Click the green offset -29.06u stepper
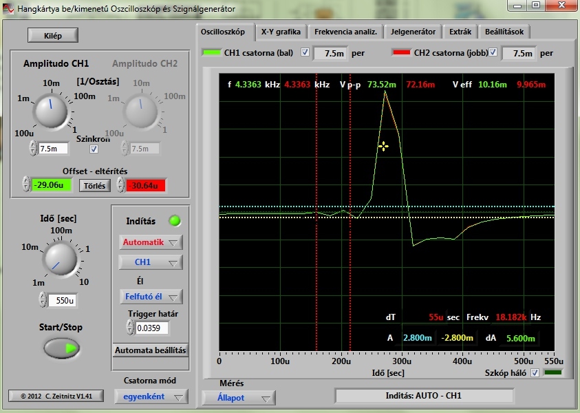This screenshot has height=413, width=580. click(26, 184)
